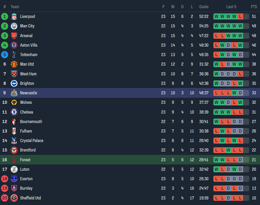Open the Aston Villa team link
260x205 pixels.
29,45
